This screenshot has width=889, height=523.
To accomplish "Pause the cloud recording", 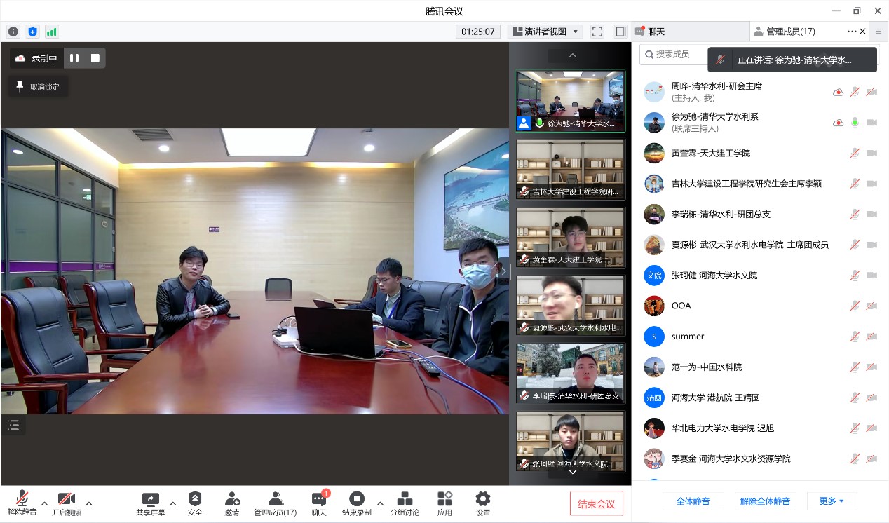I will click(x=74, y=58).
